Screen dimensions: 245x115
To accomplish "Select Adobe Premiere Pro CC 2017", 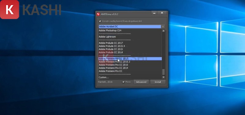I will [130, 58].
